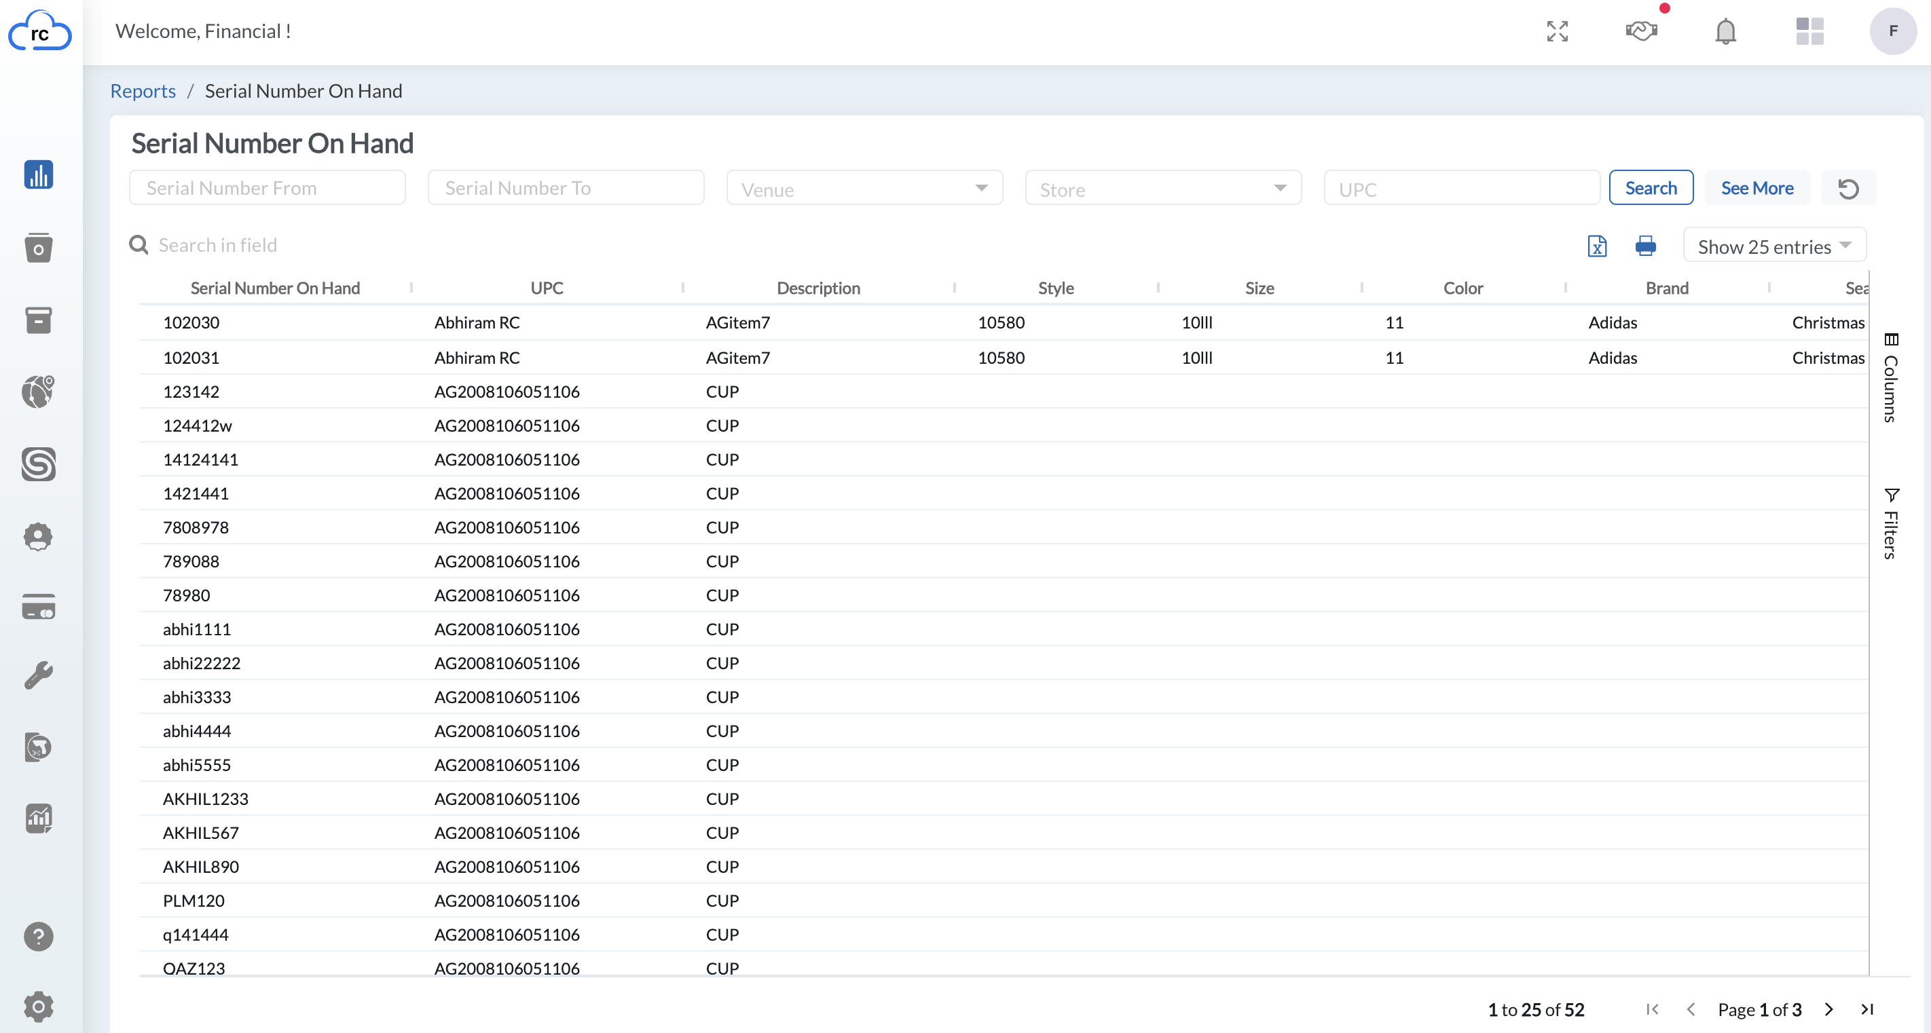Open Show 25 entries dropdown
Image resolution: width=1931 pixels, height=1033 pixels.
pos(1774,246)
